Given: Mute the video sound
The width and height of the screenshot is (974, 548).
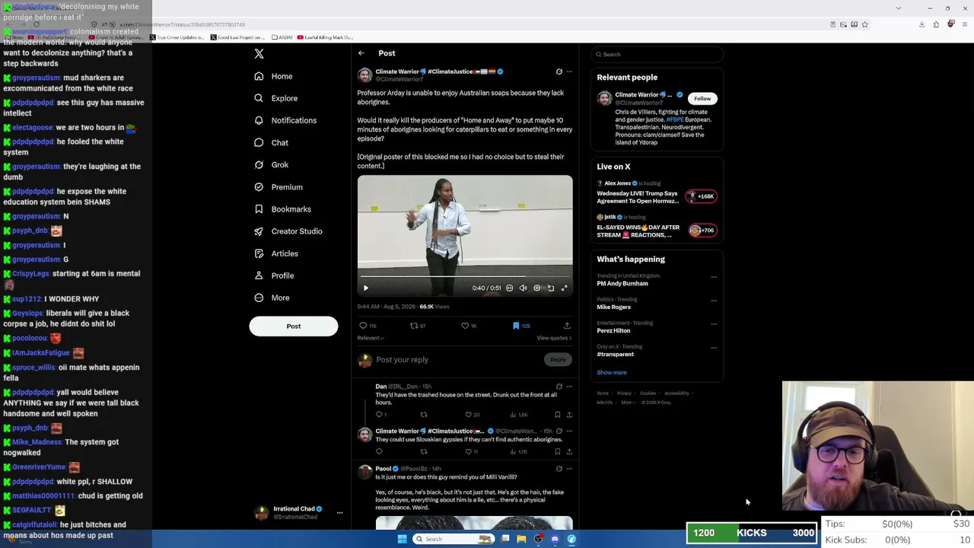Looking at the screenshot, I should 523,288.
